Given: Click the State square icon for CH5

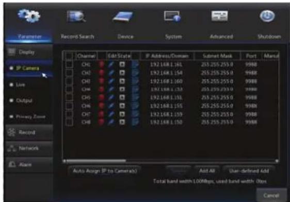Looking at the screenshot, I should pyautogui.click(x=122, y=97).
